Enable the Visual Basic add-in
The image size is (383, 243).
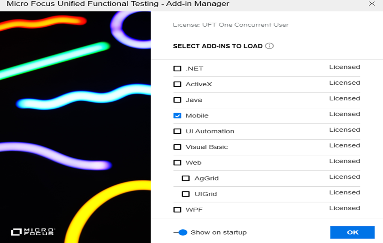click(x=178, y=147)
